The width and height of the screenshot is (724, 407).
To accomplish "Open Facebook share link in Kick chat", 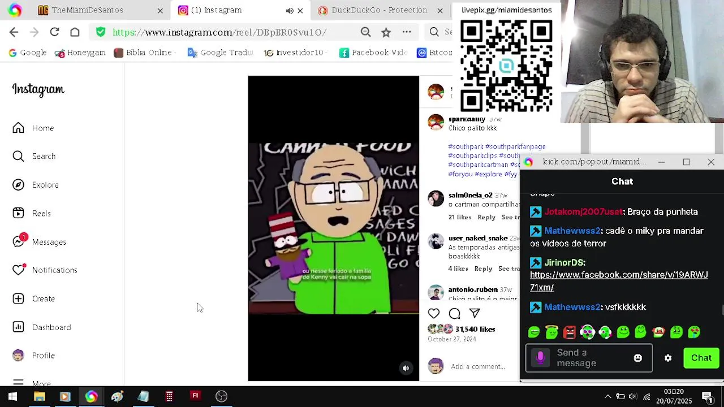I will 619,282.
